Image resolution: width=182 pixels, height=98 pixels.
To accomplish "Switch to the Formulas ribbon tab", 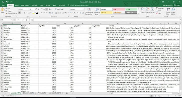I will coord(35,5).
